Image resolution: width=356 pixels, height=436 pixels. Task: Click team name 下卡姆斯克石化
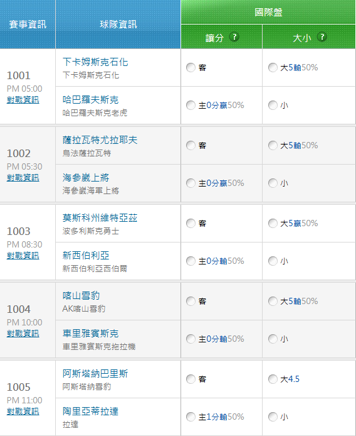[x=95, y=62]
